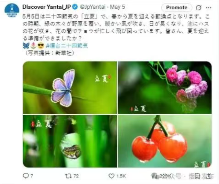Open the frog in reeds photo
Image resolution: width=219 pixels, height=184 pixels.
(70, 141)
